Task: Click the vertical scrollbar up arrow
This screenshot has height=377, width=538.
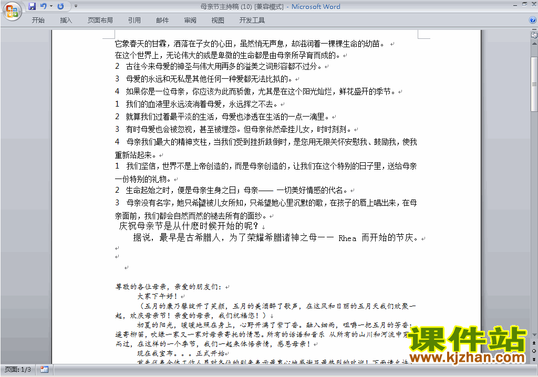Action: tap(534, 44)
